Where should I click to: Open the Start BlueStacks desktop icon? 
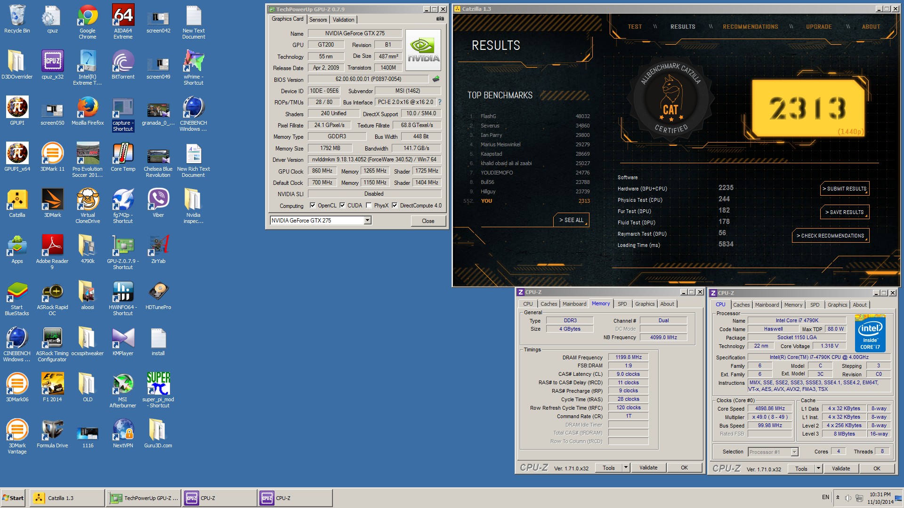tap(17, 298)
